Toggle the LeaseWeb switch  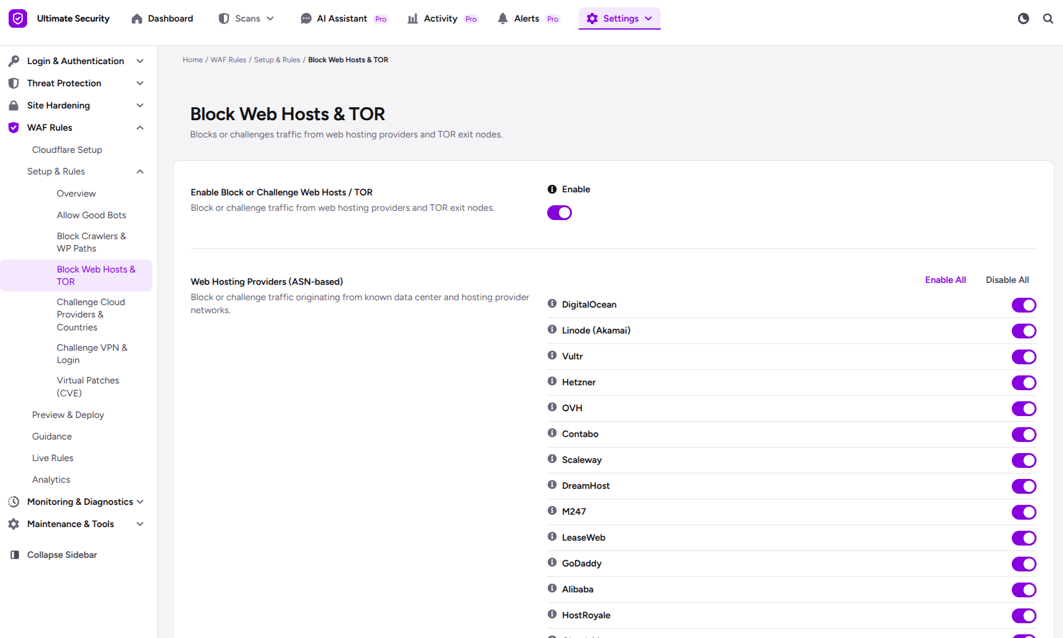1024,538
